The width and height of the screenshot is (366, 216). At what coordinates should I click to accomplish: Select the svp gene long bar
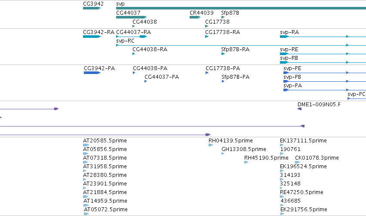[x=241, y=8]
